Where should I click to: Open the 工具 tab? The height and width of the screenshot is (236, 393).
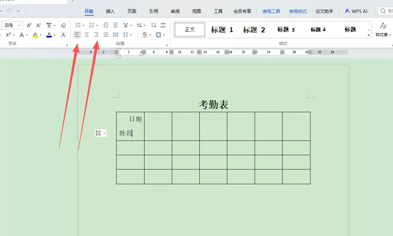pyautogui.click(x=218, y=11)
